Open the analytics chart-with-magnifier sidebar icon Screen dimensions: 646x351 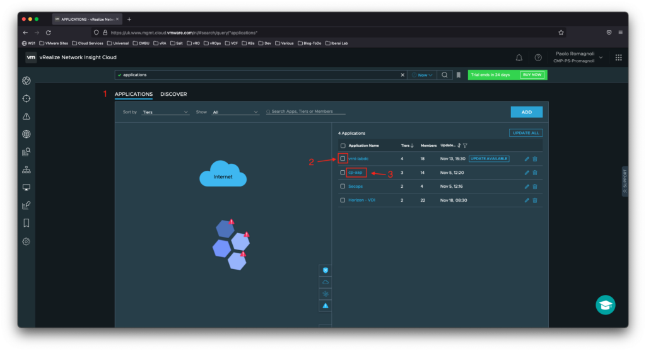pos(26,152)
